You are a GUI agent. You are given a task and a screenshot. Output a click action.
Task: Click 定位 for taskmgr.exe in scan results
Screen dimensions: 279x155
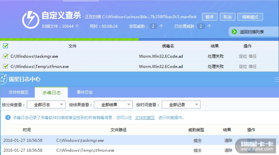point(243,56)
